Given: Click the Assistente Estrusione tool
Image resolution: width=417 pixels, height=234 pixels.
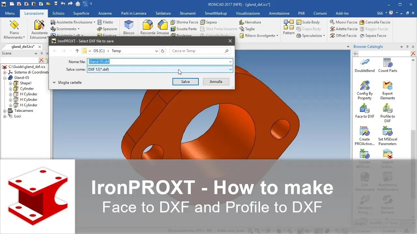Looking at the screenshot, I should [39, 30].
